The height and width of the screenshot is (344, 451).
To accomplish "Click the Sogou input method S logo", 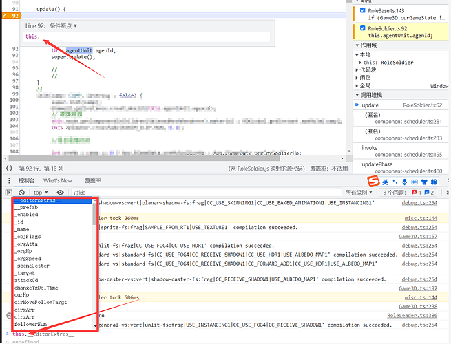I will point(373,182).
